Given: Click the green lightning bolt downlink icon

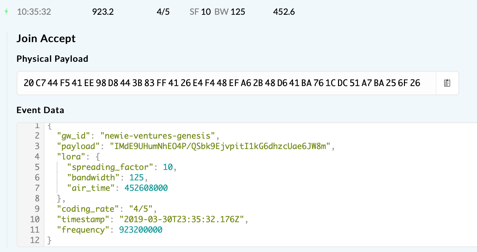Looking at the screenshot, I should pos(6,12).
